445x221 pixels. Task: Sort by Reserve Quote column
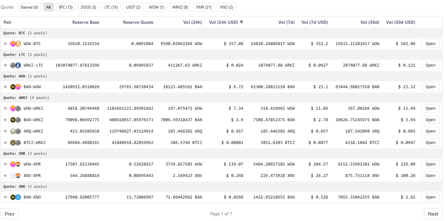(x=138, y=22)
